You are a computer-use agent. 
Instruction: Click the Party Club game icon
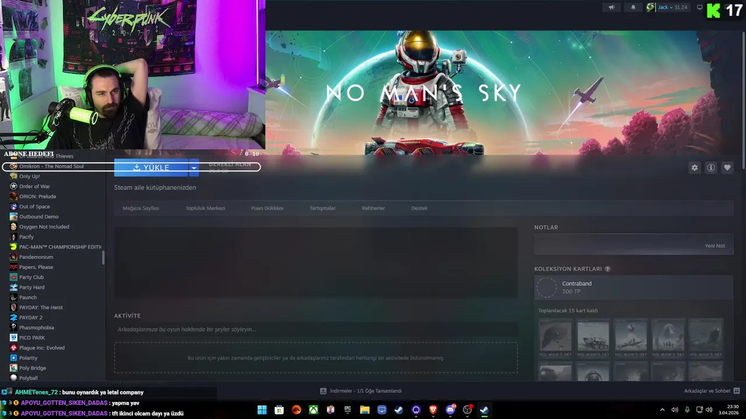click(13, 277)
